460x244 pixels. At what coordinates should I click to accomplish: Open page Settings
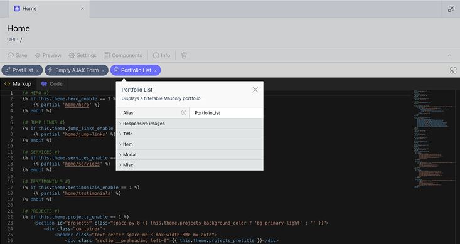click(82, 55)
